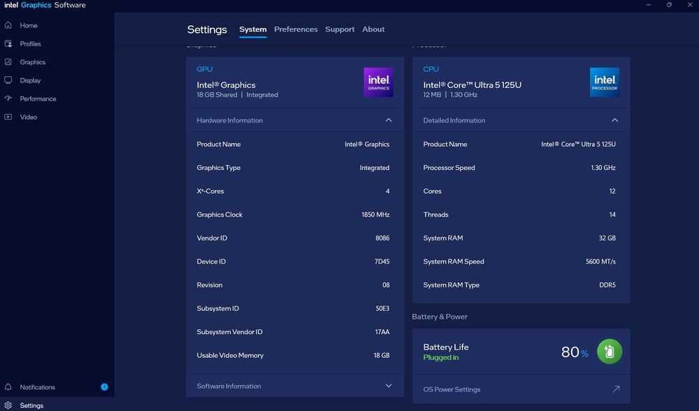
Task: Open Graphics page label in the sidebar
Action: 33,62
